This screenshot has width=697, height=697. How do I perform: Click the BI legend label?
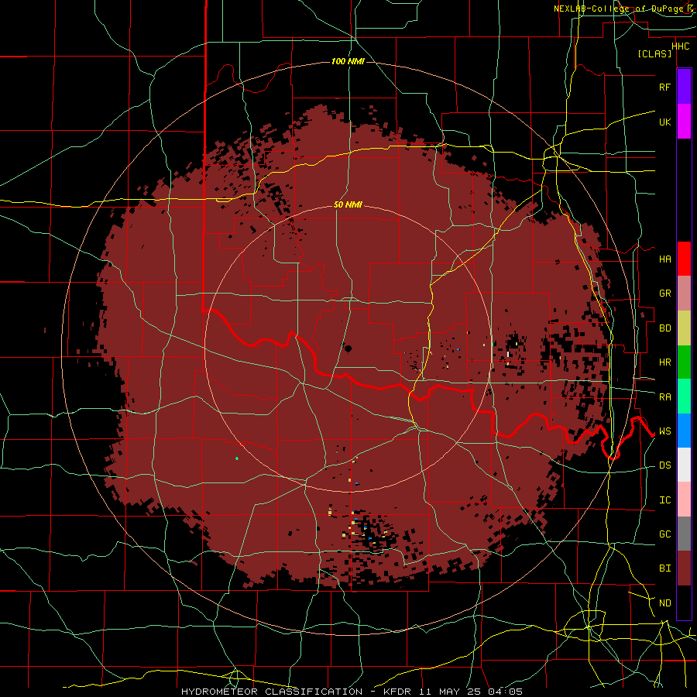(x=664, y=568)
